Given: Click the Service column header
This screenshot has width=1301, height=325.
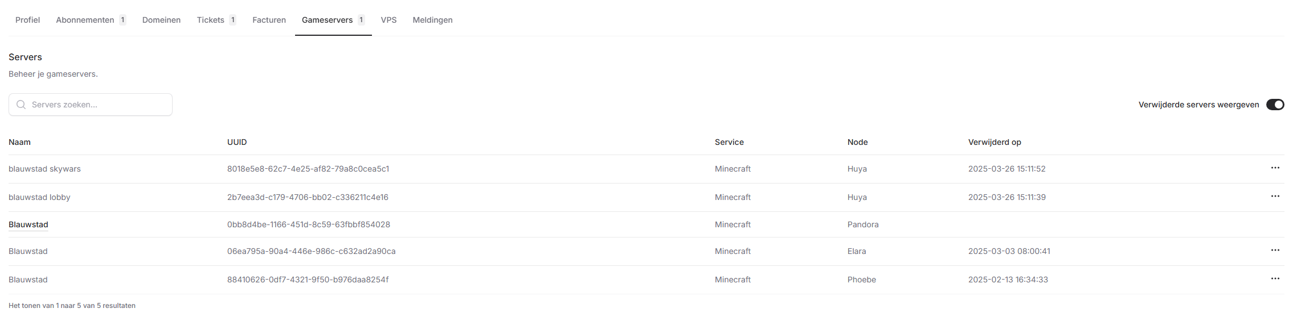Looking at the screenshot, I should point(729,142).
